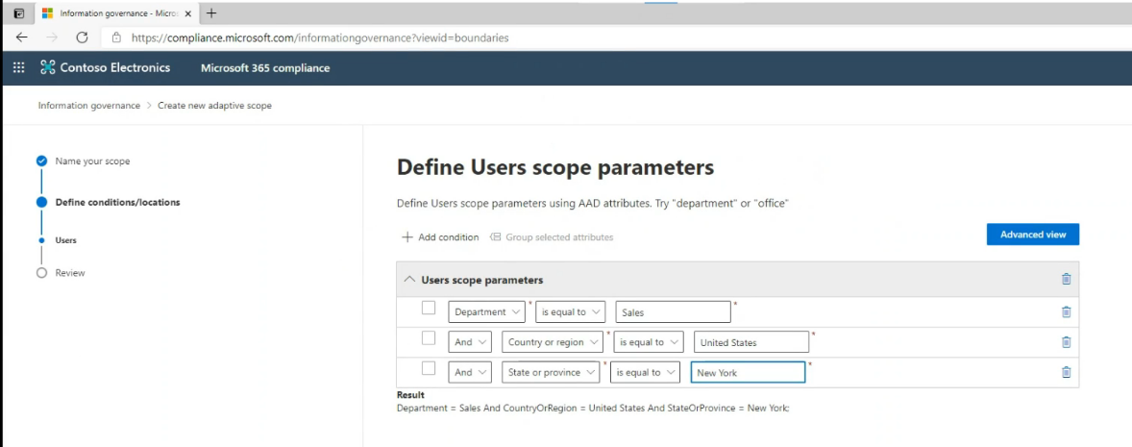This screenshot has width=1132, height=447.
Task: Click the Advanced view button
Action: point(1032,235)
